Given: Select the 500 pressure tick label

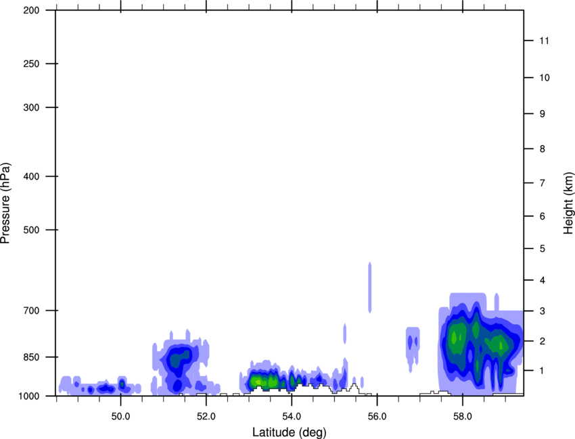Looking at the screenshot, I should coord(31,230).
